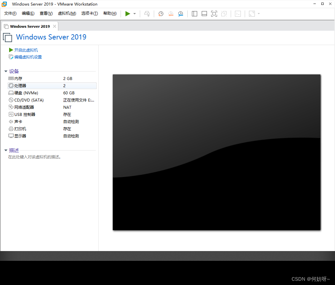Click the Unity mode toolbar icon
Image resolution: width=335 pixels, height=285 pixels.
pos(224,14)
